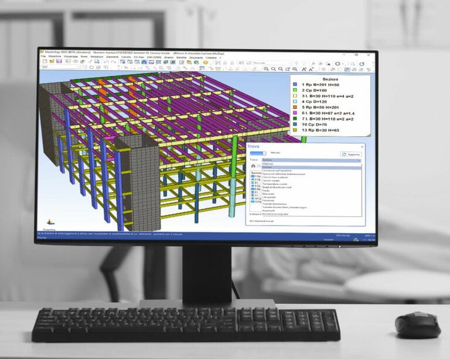Click the Open folder icon in toolbar
Image resolution: width=450 pixels, height=359 pixels.
(52, 62)
